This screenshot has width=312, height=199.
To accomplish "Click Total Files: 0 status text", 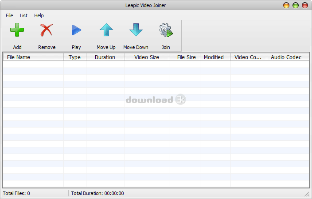I will pyautogui.click(x=16, y=193).
